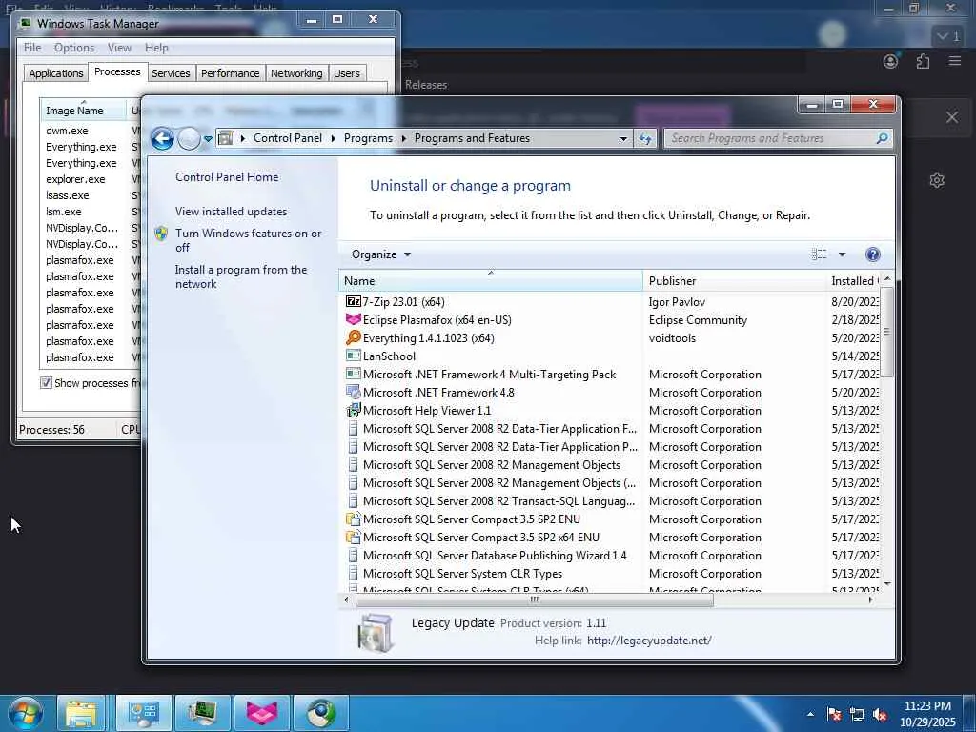Switch to Users tab in Task Manager
The image size is (976, 732).
(x=347, y=73)
